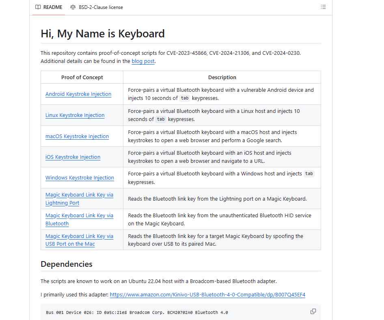
Task: Open the BSD-2-Clause license tab
Action: (x=97, y=7)
